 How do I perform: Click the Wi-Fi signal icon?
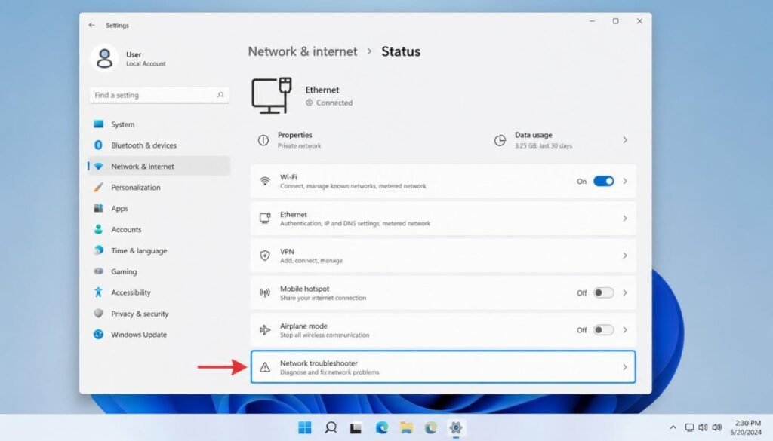pyautogui.click(x=265, y=181)
